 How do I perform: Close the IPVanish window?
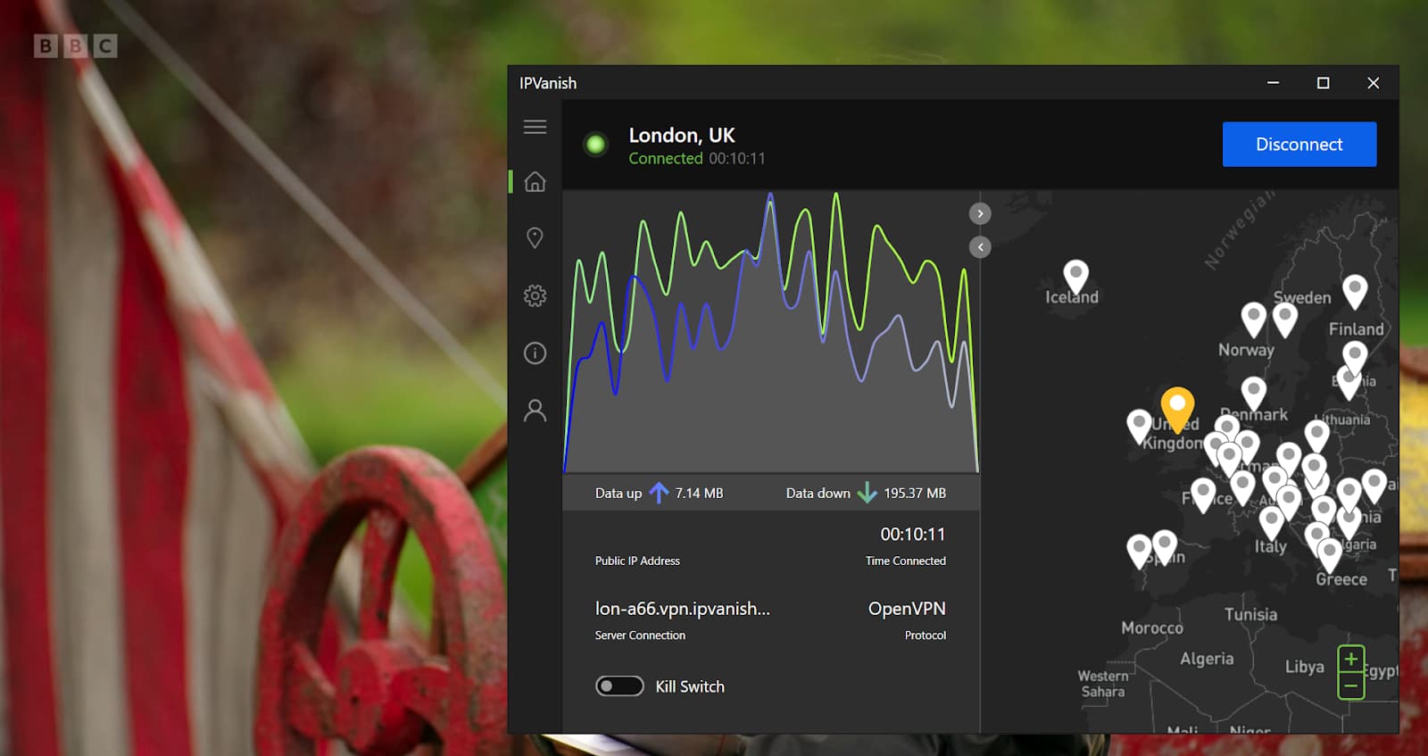coord(1374,83)
